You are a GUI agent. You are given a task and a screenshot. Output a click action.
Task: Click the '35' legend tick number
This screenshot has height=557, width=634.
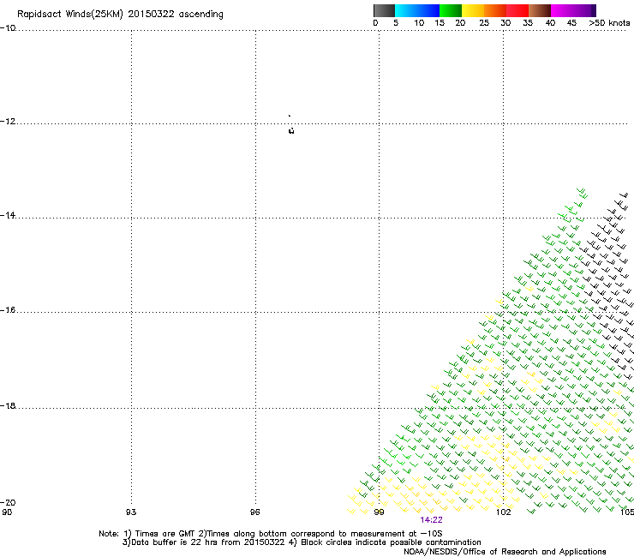(x=528, y=23)
